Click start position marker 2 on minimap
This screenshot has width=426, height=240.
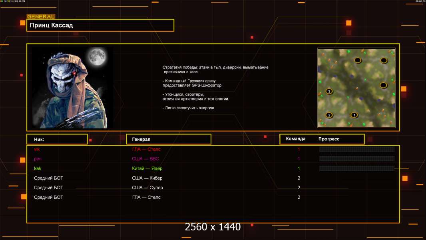click(329, 115)
